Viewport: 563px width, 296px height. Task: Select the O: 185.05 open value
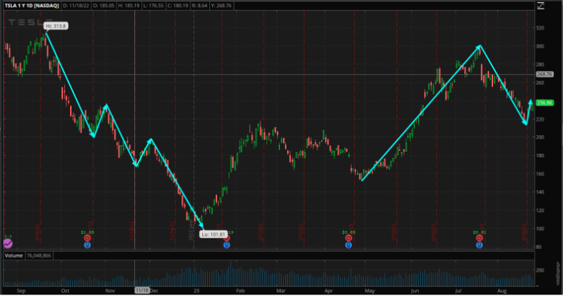point(104,6)
